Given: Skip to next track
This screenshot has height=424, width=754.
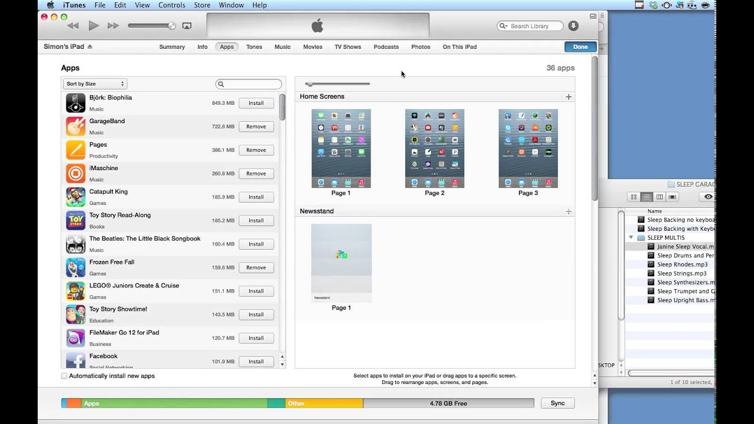Looking at the screenshot, I should (x=113, y=26).
